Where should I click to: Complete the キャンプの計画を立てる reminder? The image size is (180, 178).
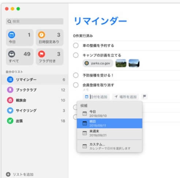coord(76,55)
